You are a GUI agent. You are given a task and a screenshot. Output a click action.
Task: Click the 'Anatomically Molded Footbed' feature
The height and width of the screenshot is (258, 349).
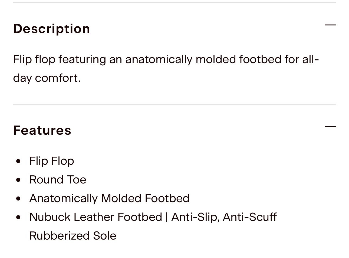[x=109, y=198]
